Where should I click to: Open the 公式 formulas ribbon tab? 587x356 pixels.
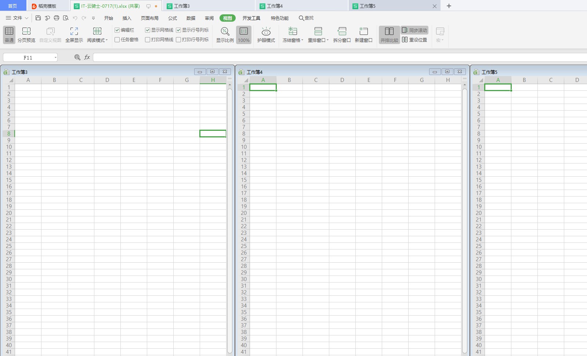[x=173, y=18]
